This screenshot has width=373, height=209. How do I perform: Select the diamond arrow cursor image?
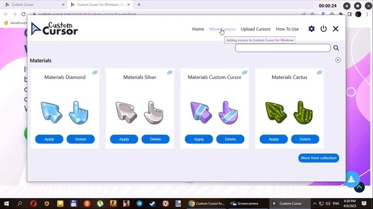click(x=51, y=112)
